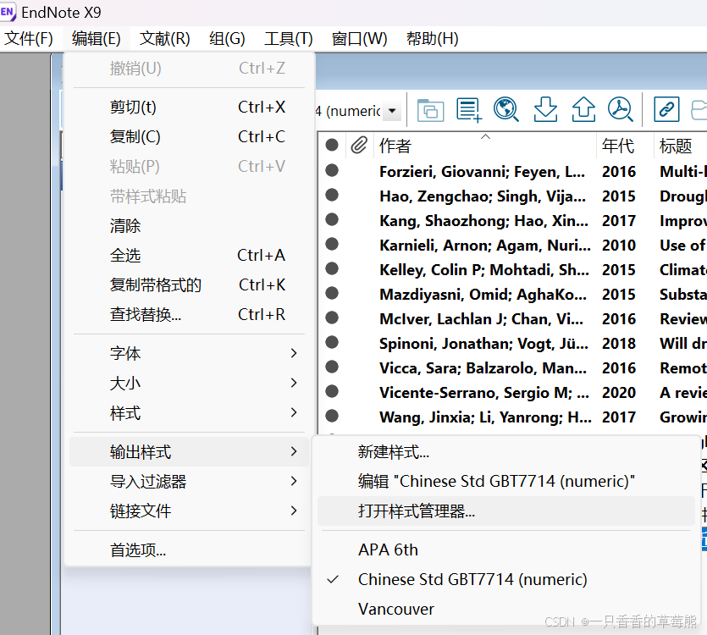The width and height of the screenshot is (707, 635).
Task: Select the Wang, Jinxia; Li, Yanrong reference
Action: [x=485, y=417]
